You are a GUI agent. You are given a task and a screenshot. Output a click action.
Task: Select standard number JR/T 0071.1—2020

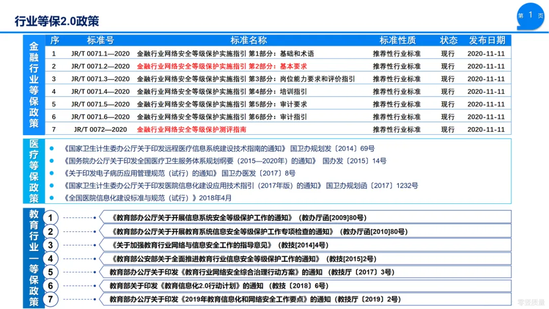click(x=101, y=53)
